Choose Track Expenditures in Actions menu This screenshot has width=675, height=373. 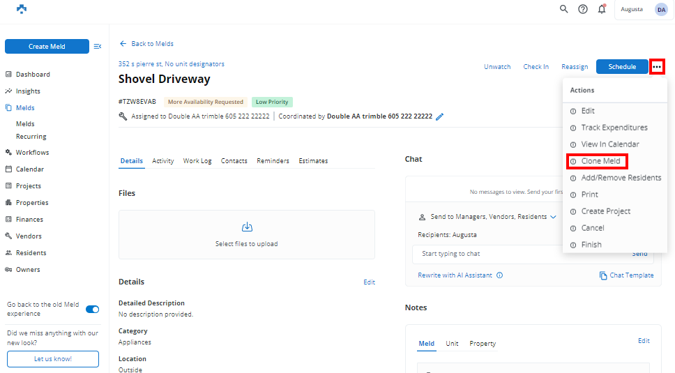click(614, 128)
